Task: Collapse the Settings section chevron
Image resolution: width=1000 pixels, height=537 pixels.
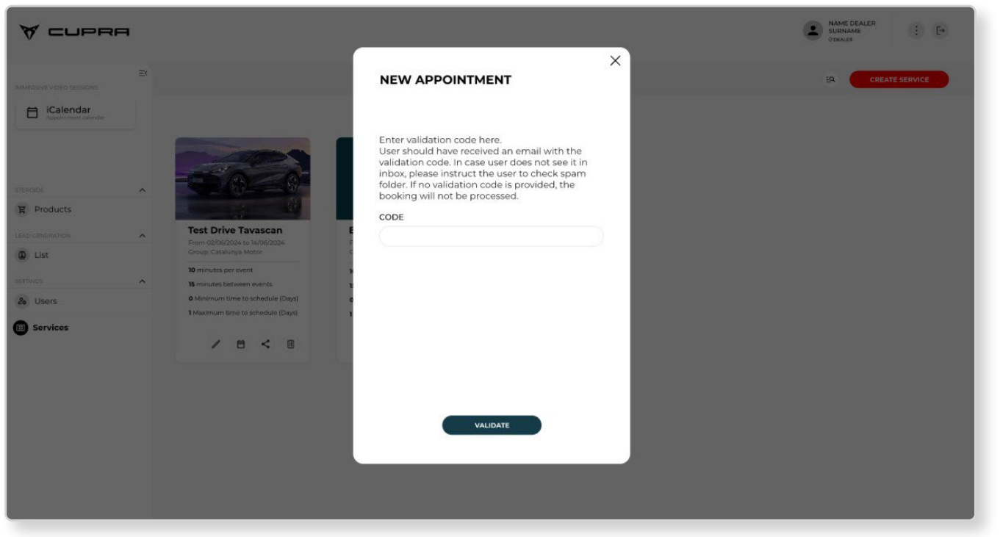Action: [143, 281]
